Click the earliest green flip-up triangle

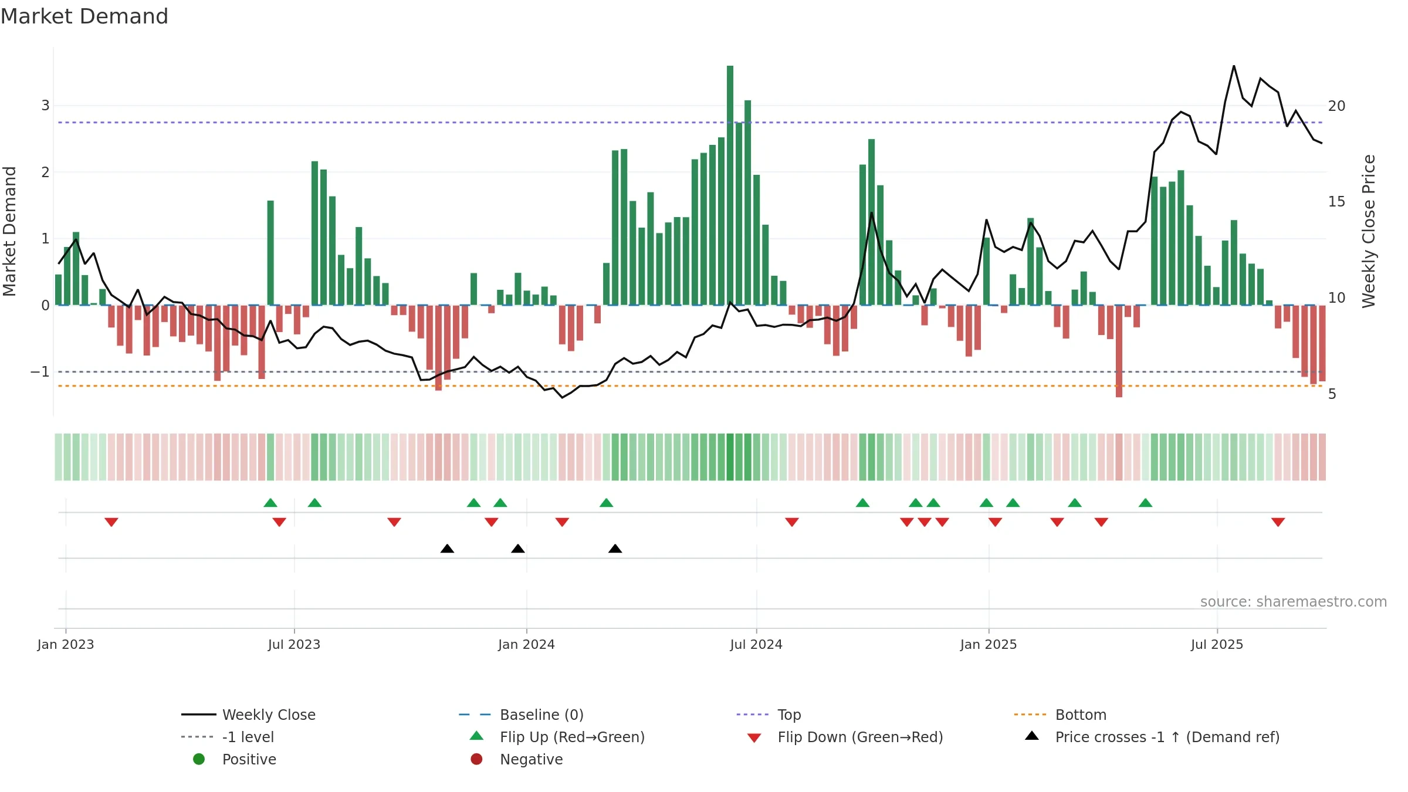tap(270, 503)
